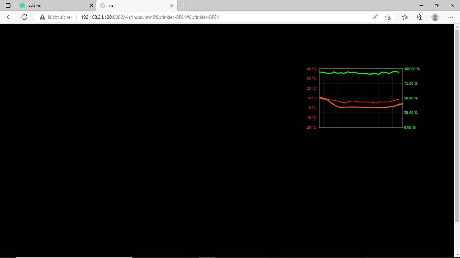Click the 100.00 % axis label
460x258 pixels.
tap(412, 69)
